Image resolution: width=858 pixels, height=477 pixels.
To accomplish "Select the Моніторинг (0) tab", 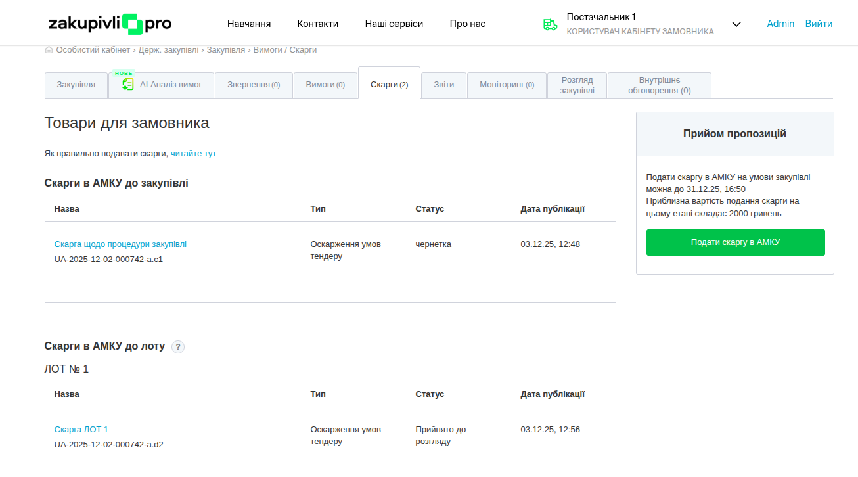I will (x=507, y=85).
